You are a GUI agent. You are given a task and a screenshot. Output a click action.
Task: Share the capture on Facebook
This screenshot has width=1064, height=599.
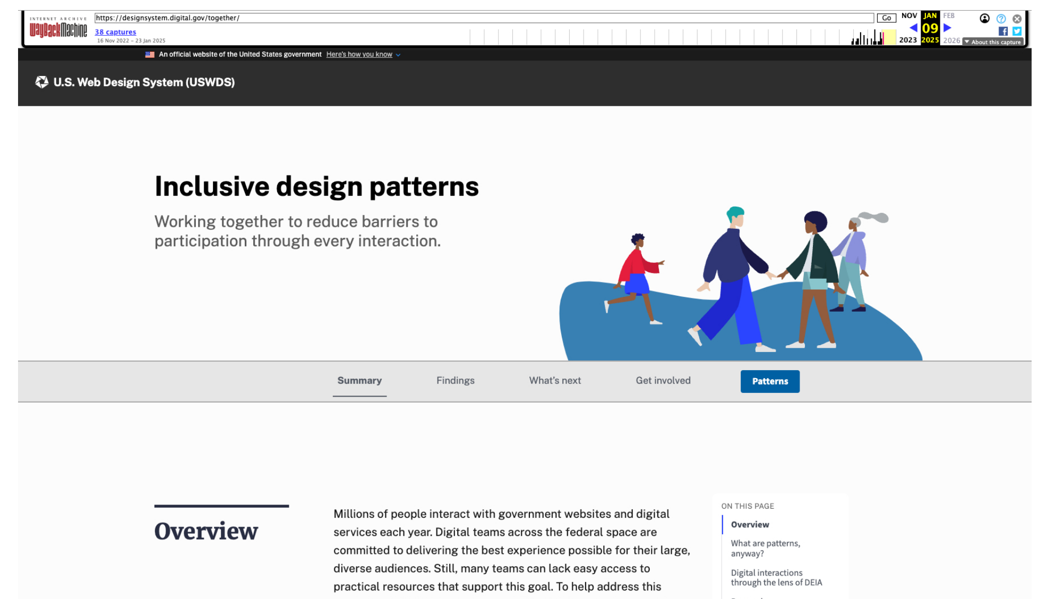click(x=1003, y=31)
